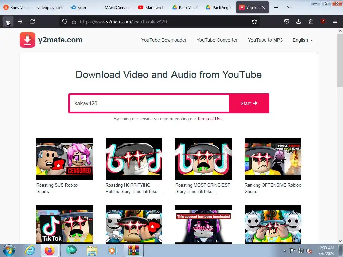This screenshot has width=343, height=257.
Task: Open the YouTube Converter nav link
Action: pos(217,40)
